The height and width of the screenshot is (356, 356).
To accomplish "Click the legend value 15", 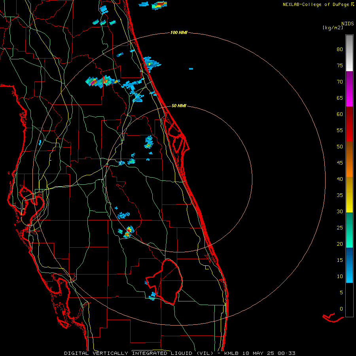I will pos(340,260).
